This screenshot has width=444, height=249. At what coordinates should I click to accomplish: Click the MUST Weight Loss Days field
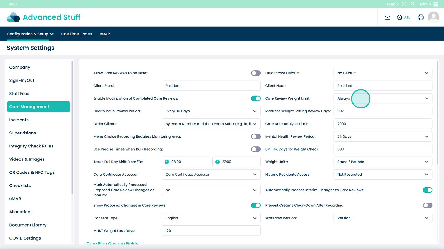(211, 231)
